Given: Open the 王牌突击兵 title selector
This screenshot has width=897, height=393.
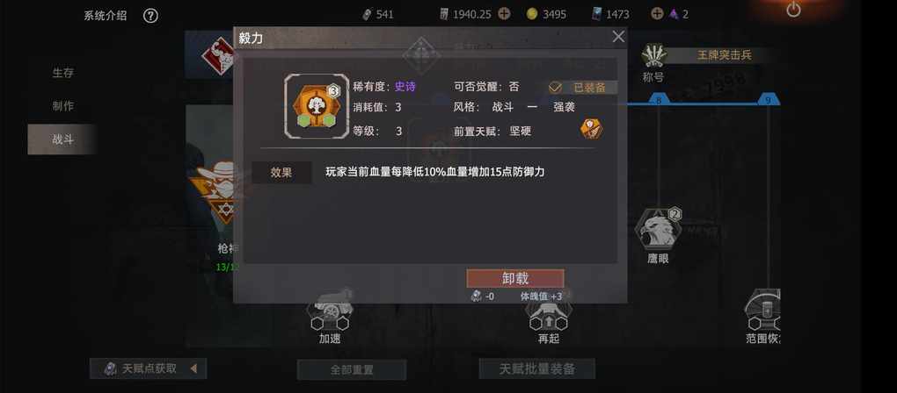Looking at the screenshot, I should click(723, 55).
